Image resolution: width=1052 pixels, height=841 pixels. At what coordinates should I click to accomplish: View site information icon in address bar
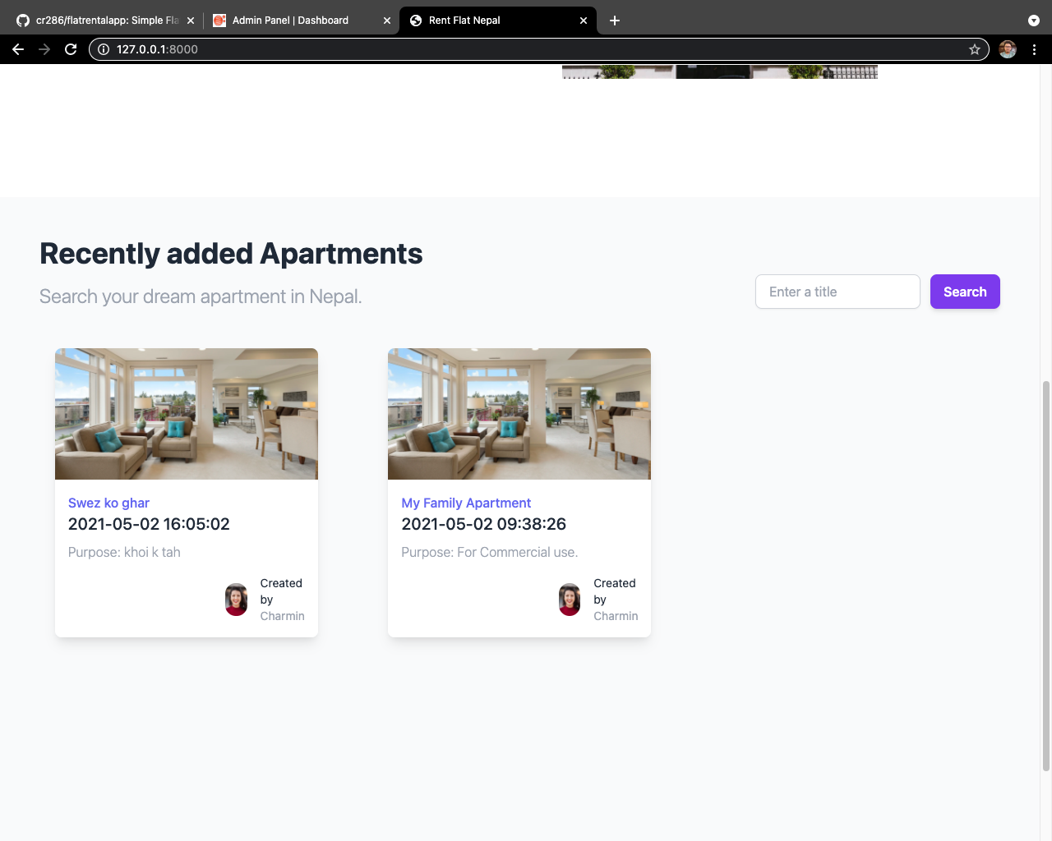tap(104, 49)
